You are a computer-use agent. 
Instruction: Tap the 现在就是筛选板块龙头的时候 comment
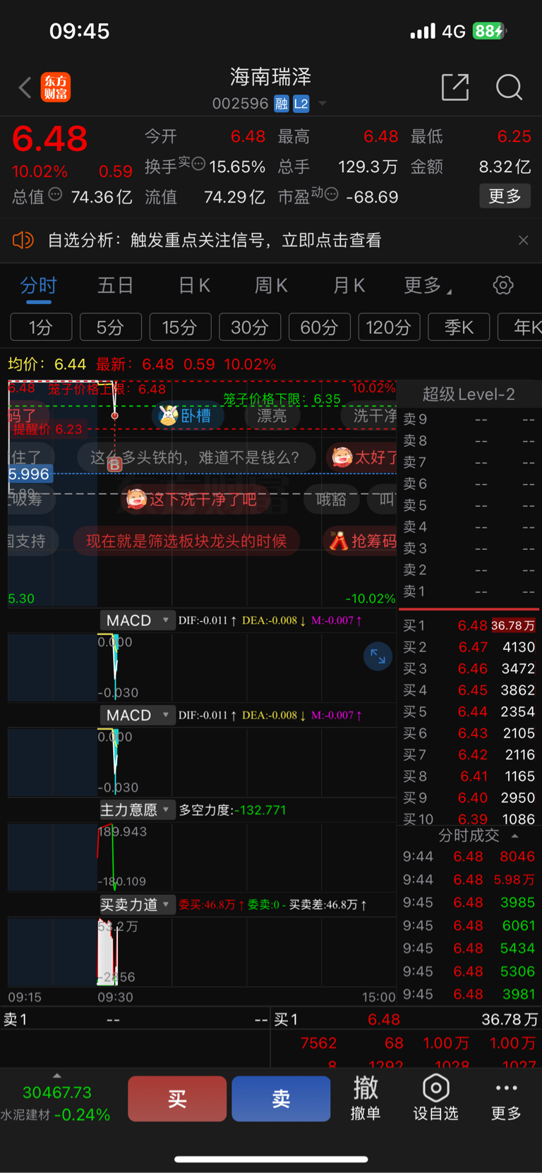[x=186, y=541]
